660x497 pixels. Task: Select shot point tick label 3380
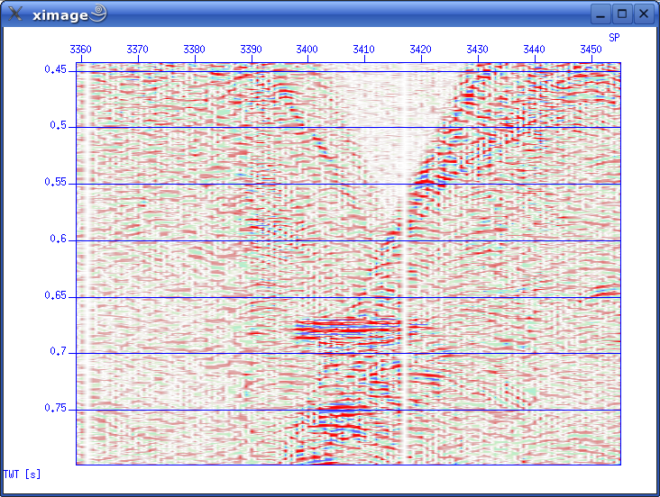coord(194,49)
